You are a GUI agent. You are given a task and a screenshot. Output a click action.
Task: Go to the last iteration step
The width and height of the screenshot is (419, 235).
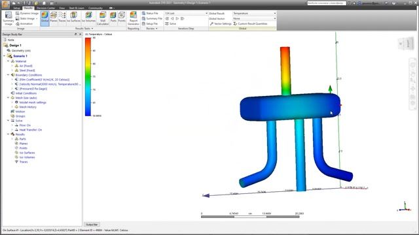pos(183,19)
